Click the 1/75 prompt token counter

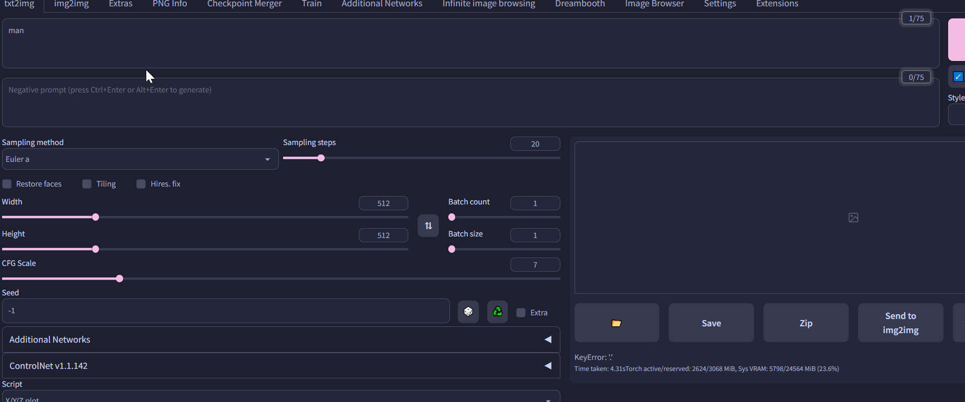click(x=916, y=18)
